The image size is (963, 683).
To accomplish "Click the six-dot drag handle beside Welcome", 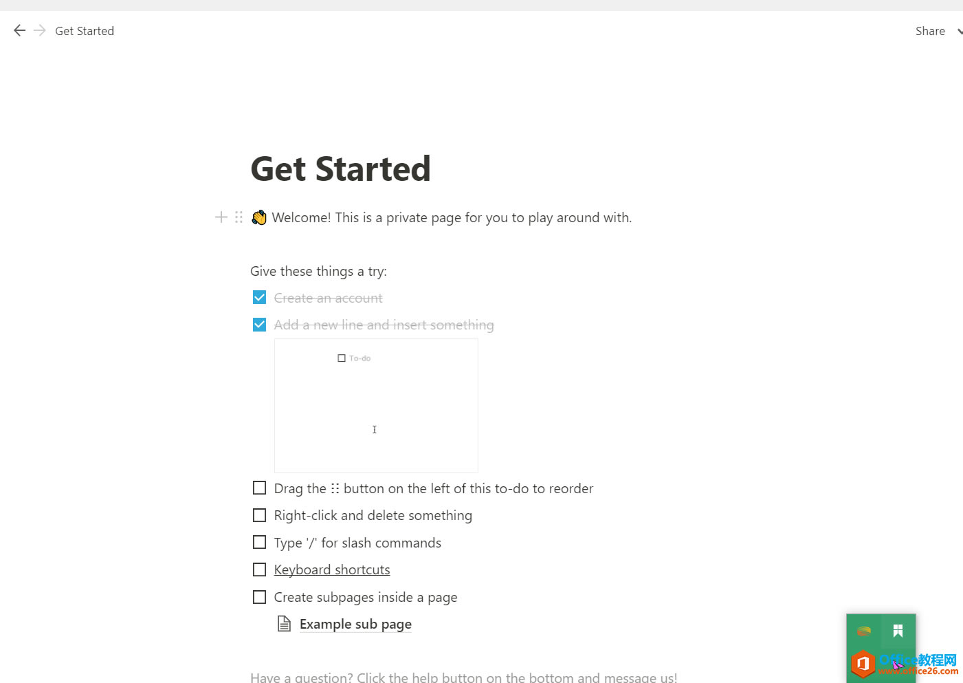I will click(x=239, y=217).
